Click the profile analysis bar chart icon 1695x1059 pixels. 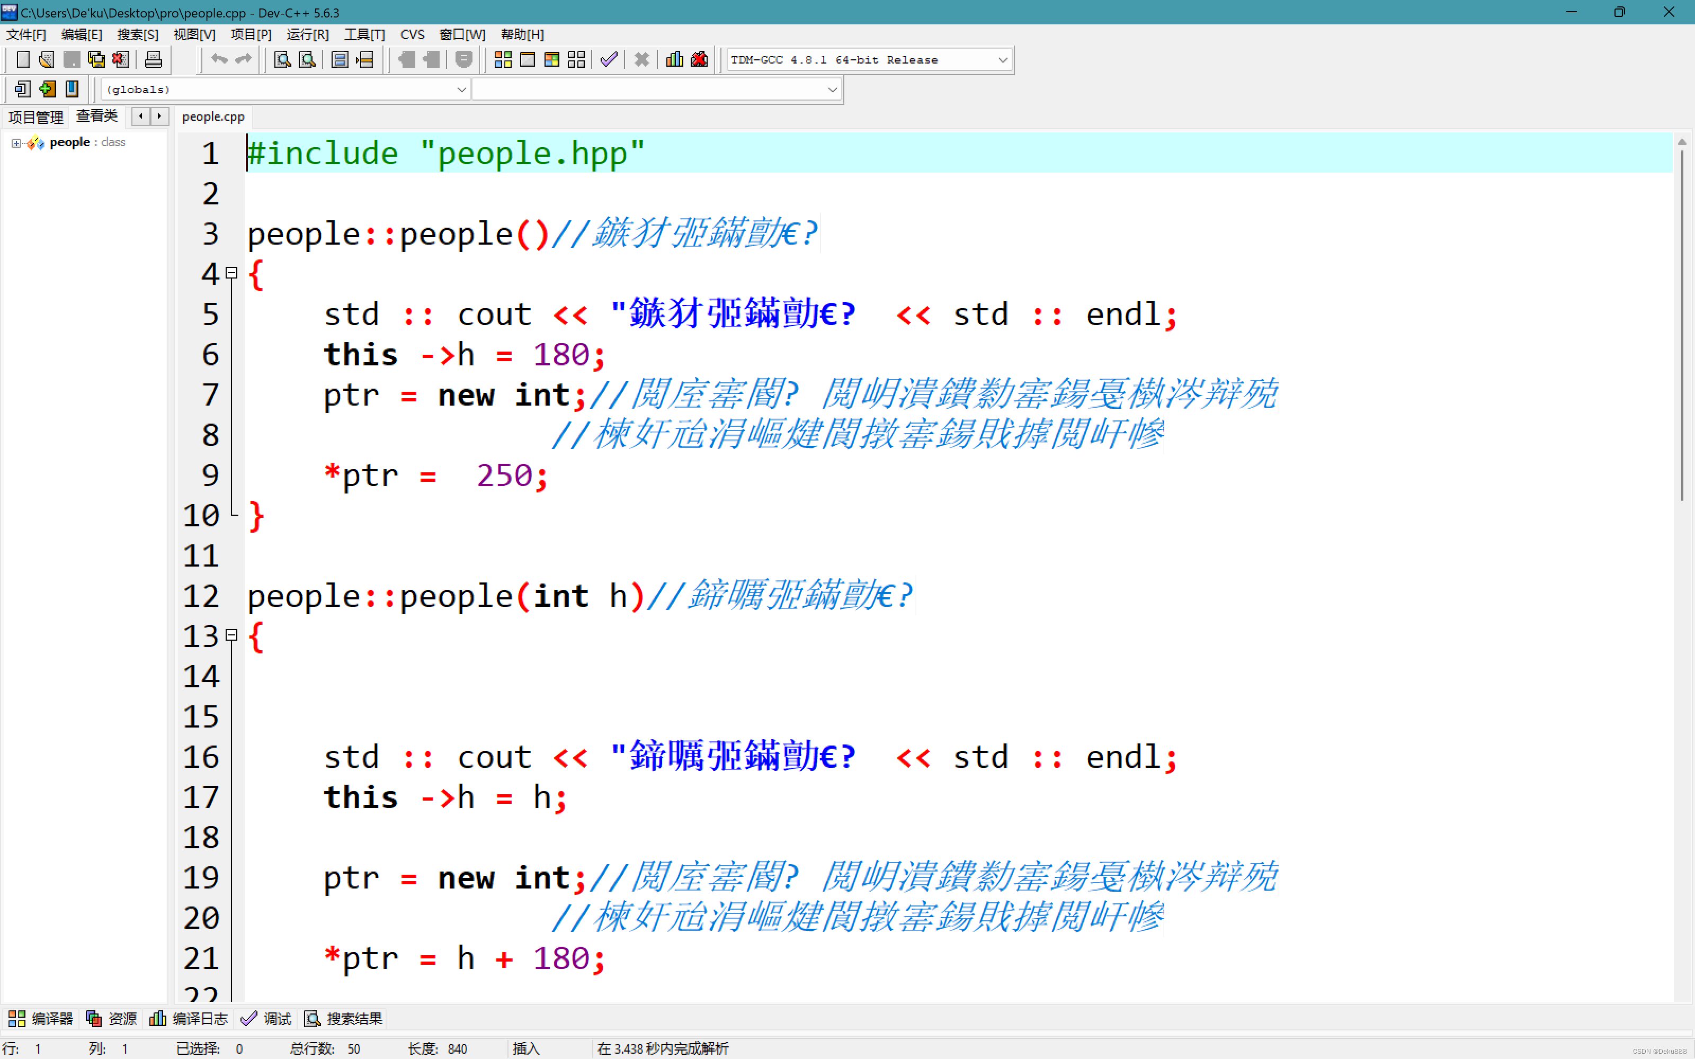(674, 59)
